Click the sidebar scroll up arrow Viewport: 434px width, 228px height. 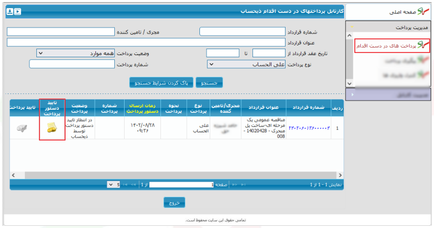349,36
